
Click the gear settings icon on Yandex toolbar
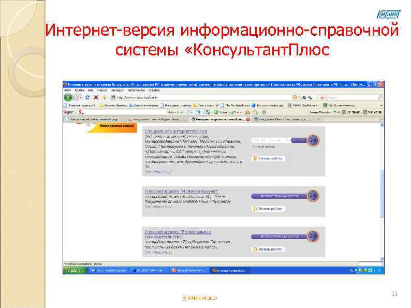tap(264, 112)
